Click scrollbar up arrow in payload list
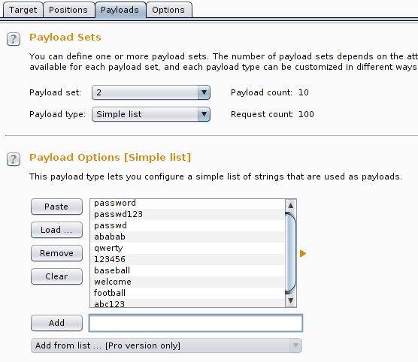The height and width of the screenshot is (362, 418). click(x=291, y=205)
